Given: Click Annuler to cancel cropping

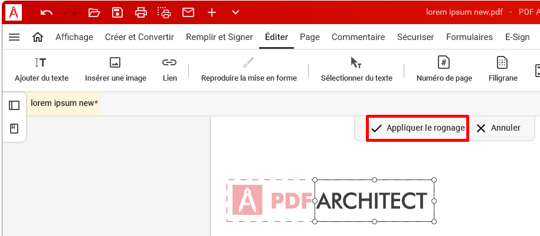Looking at the screenshot, I should click(x=498, y=128).
